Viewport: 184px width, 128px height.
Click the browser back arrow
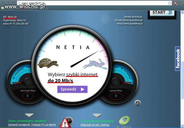[3, 3]
